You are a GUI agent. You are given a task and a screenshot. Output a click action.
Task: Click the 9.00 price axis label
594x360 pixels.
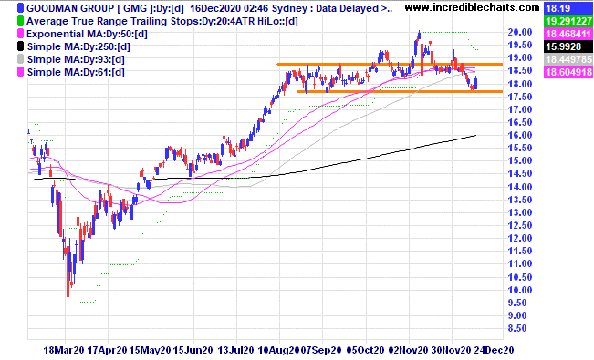(x=517, y=315)
